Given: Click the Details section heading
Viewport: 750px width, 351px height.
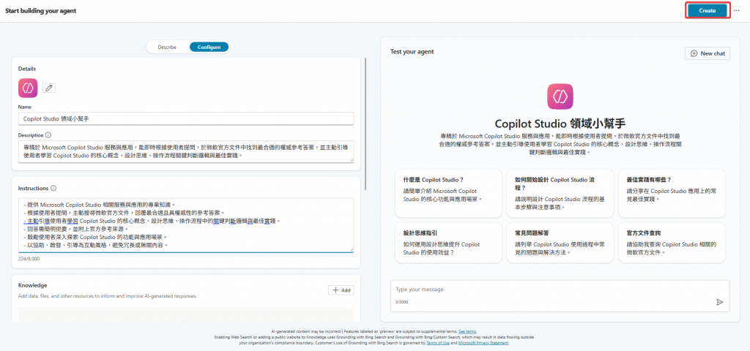Looking at the screenshot, I should (27, 69).
